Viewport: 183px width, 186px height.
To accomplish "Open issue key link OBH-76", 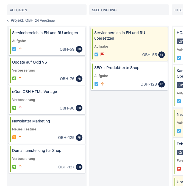I will pos(67,79).
